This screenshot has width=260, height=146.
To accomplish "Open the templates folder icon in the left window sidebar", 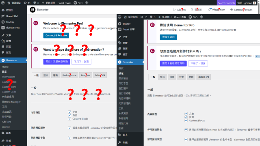I will tap(3, 133).
